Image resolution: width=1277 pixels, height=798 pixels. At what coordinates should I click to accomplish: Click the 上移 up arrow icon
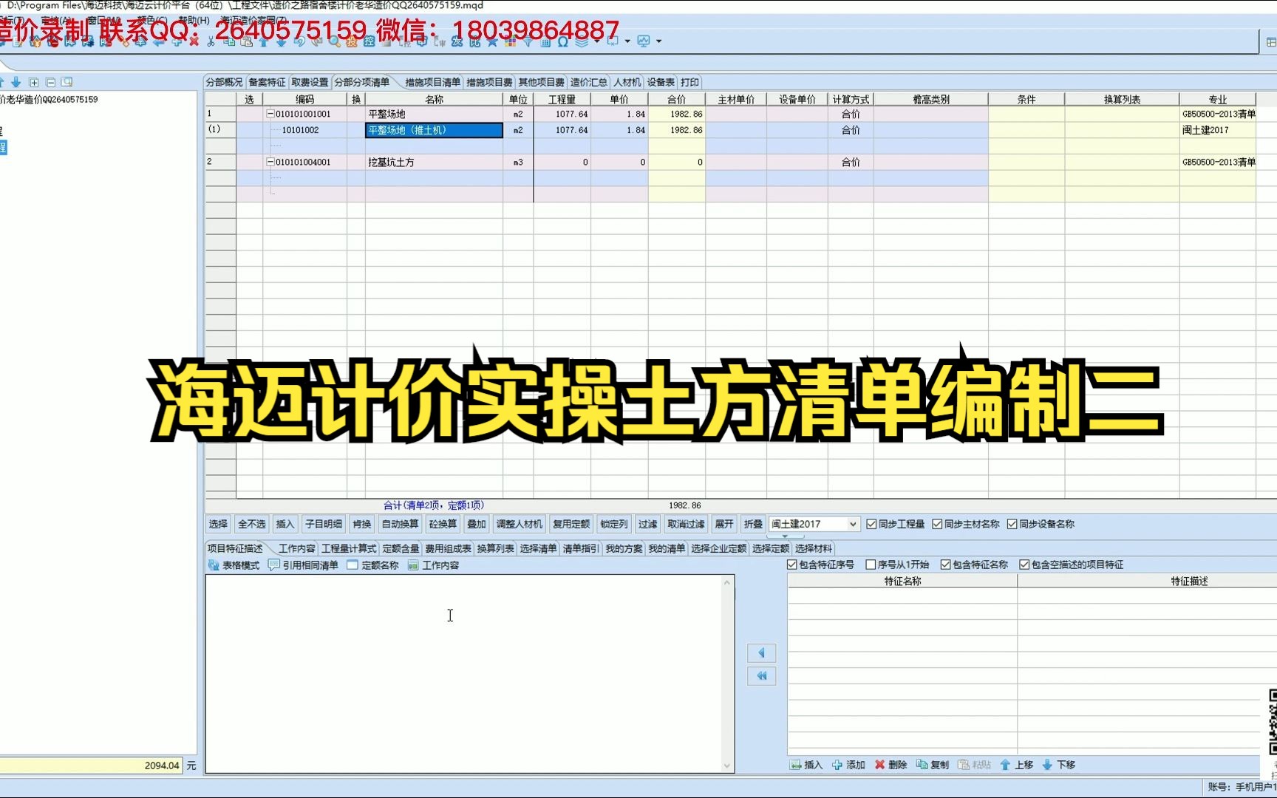click(x=1005, y=765)
